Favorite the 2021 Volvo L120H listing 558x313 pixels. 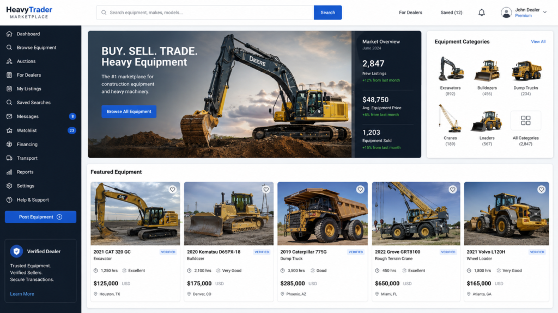click(x=541, y=190)
